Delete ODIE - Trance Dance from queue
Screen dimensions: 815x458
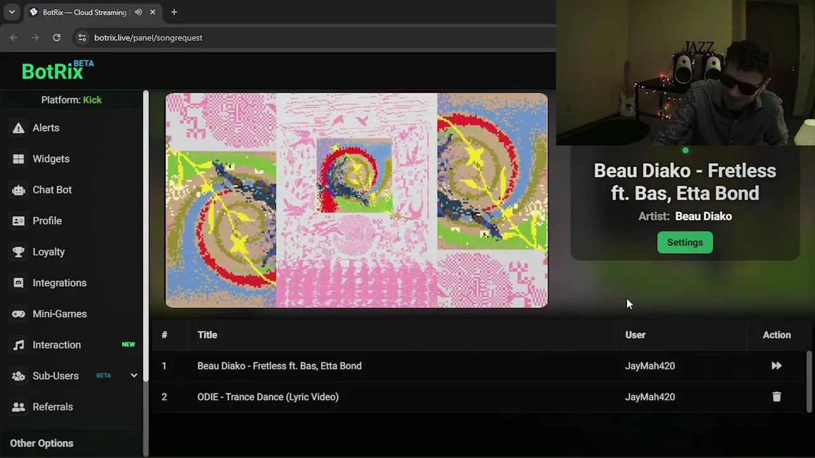pyautogui.click(x=776, y=397)
